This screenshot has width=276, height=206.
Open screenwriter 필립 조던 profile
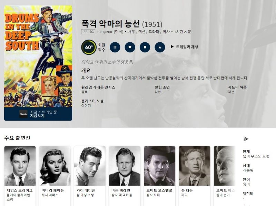coord(162,87)
